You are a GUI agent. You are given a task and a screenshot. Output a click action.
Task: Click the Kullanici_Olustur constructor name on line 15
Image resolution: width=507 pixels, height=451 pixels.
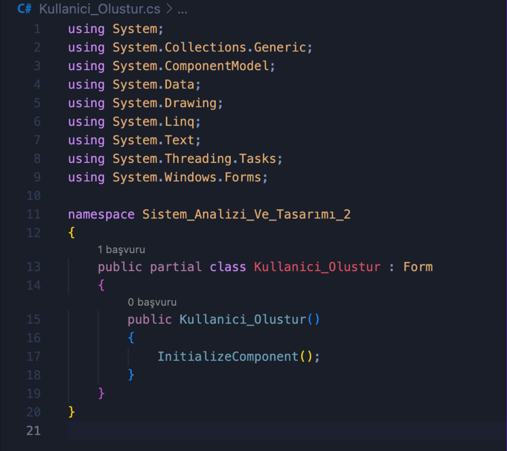coord(243,319)
